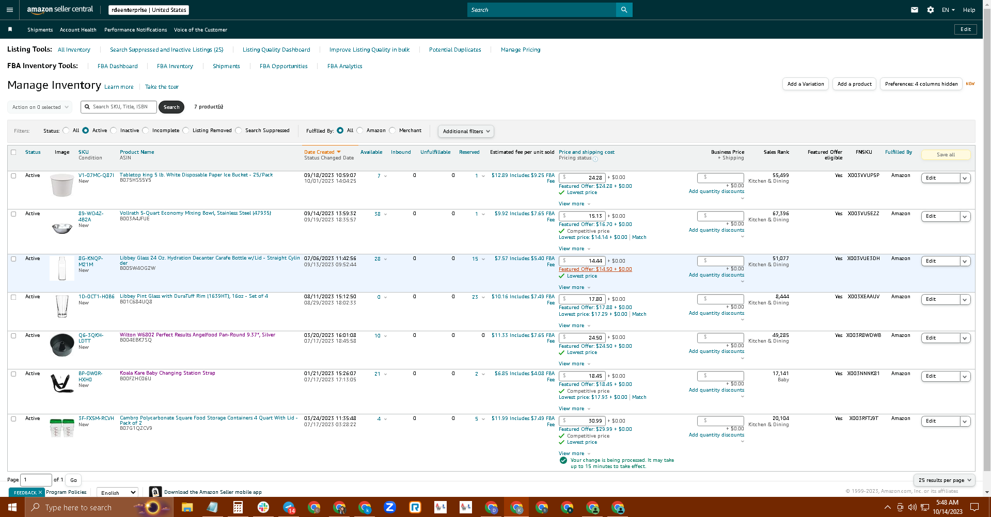Close the Feedback tab with its X
This screenshot has height=517, width=991.
[40, 493]
